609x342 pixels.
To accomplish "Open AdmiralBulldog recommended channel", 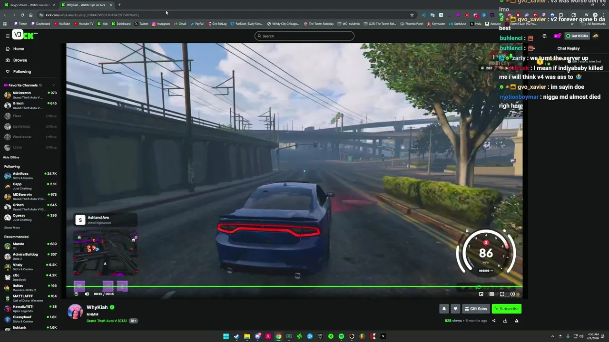I will click(x=30, y=256).
